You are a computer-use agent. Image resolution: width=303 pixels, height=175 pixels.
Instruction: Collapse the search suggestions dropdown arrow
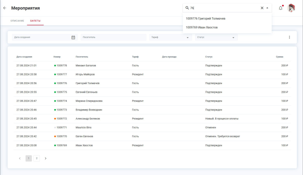click(267, 8)
